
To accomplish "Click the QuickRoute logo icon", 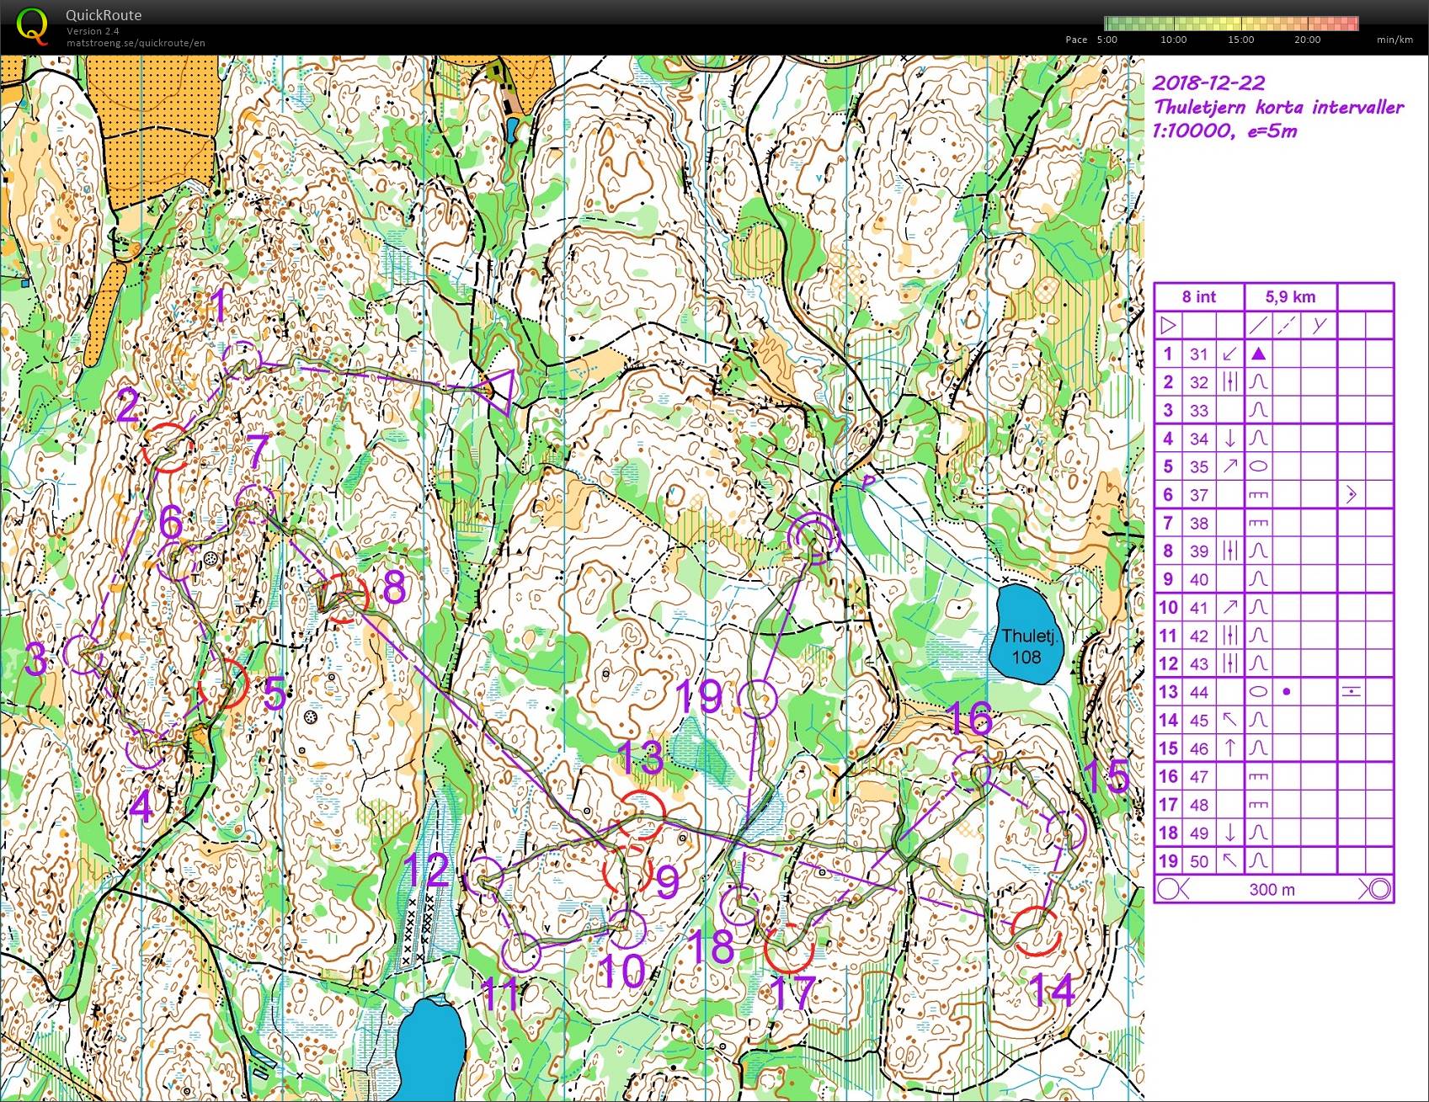I will 32,25.
